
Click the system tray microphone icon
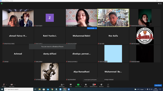[147, 89]
